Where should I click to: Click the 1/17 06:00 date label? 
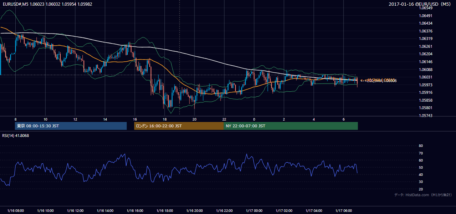[x=344, y=211]
